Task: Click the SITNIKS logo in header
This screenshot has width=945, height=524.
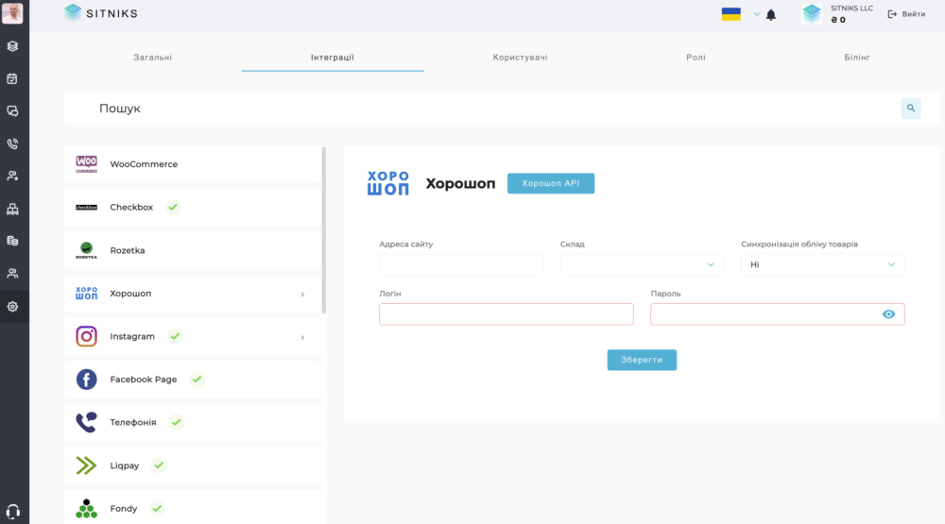Action: pos(101,13)
